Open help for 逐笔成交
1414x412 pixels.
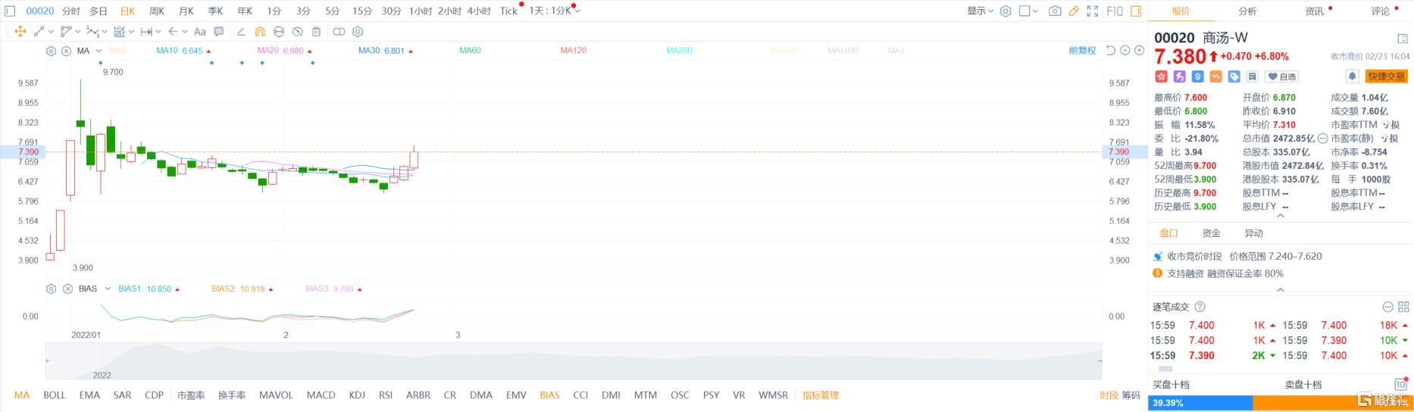click(x=1200, y=307)
